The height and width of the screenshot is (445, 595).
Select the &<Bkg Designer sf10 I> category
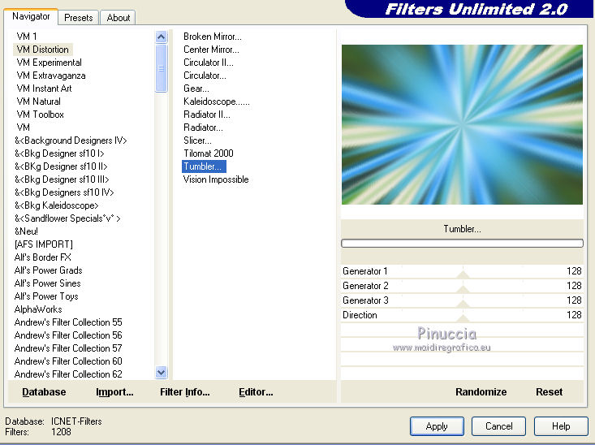tap(59, 153)
